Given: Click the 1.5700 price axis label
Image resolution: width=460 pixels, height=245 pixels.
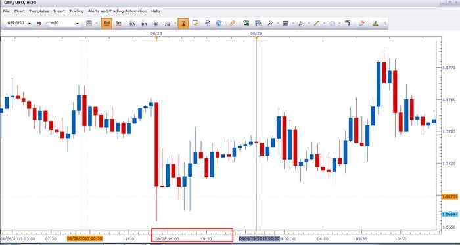Looking at the screenshot, I should coord(449,164).
